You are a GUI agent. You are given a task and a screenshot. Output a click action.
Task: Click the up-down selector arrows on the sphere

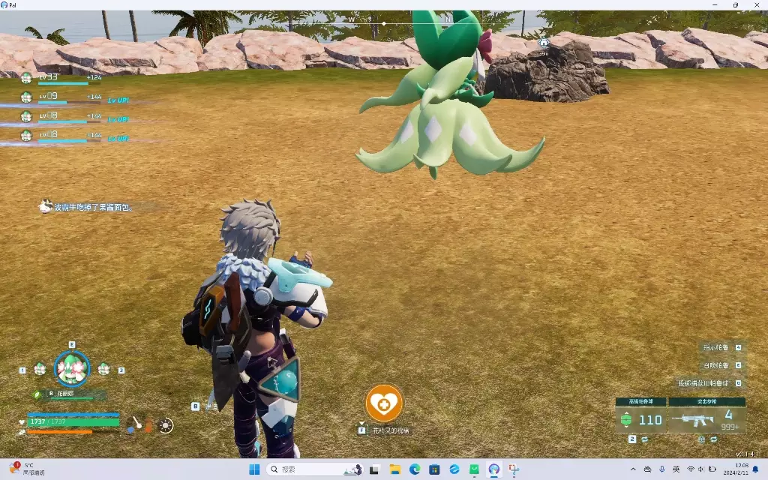tap(626, 420)
